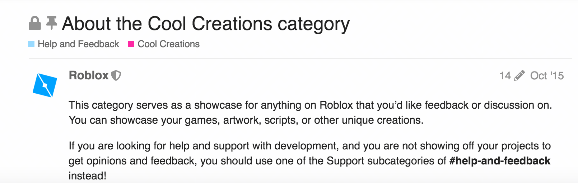Viewport: 578px width, 183px height.
Task: Open the Cool Creations subcategory
Action: point(168,44)
